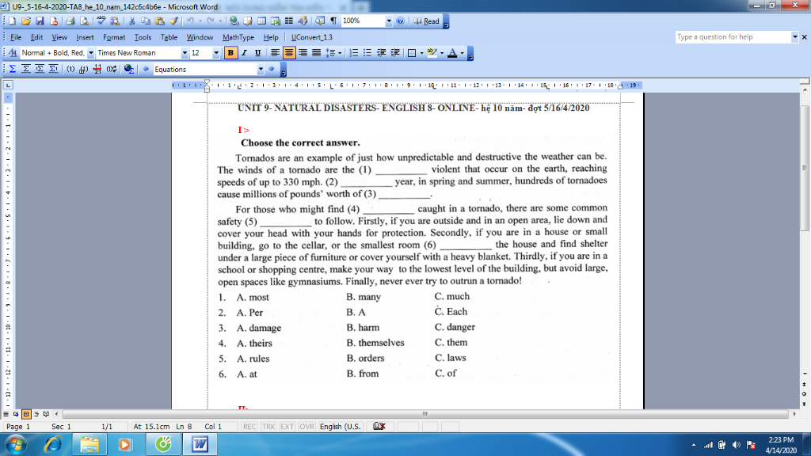Open the Table menu
Image resolution: width=811 pixels, height=456 pixels.
point(169,37)
